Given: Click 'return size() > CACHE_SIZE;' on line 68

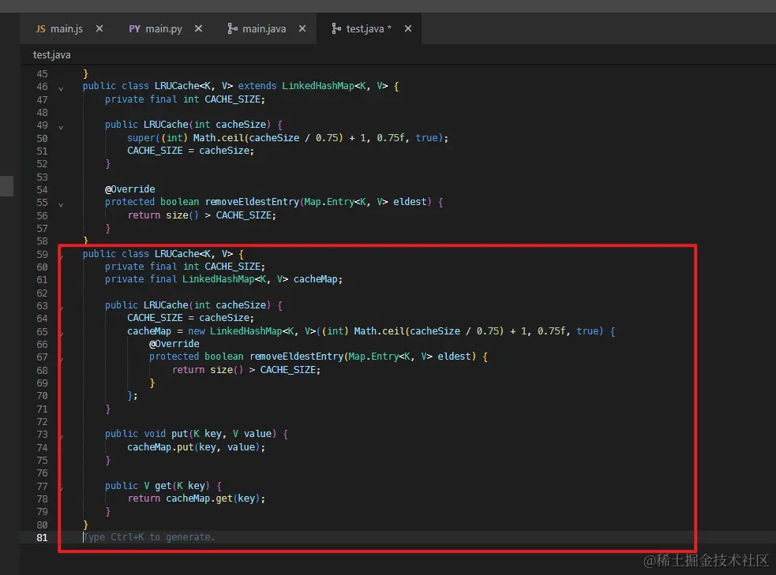Looking at the screenshot, I should pos(246,369).
